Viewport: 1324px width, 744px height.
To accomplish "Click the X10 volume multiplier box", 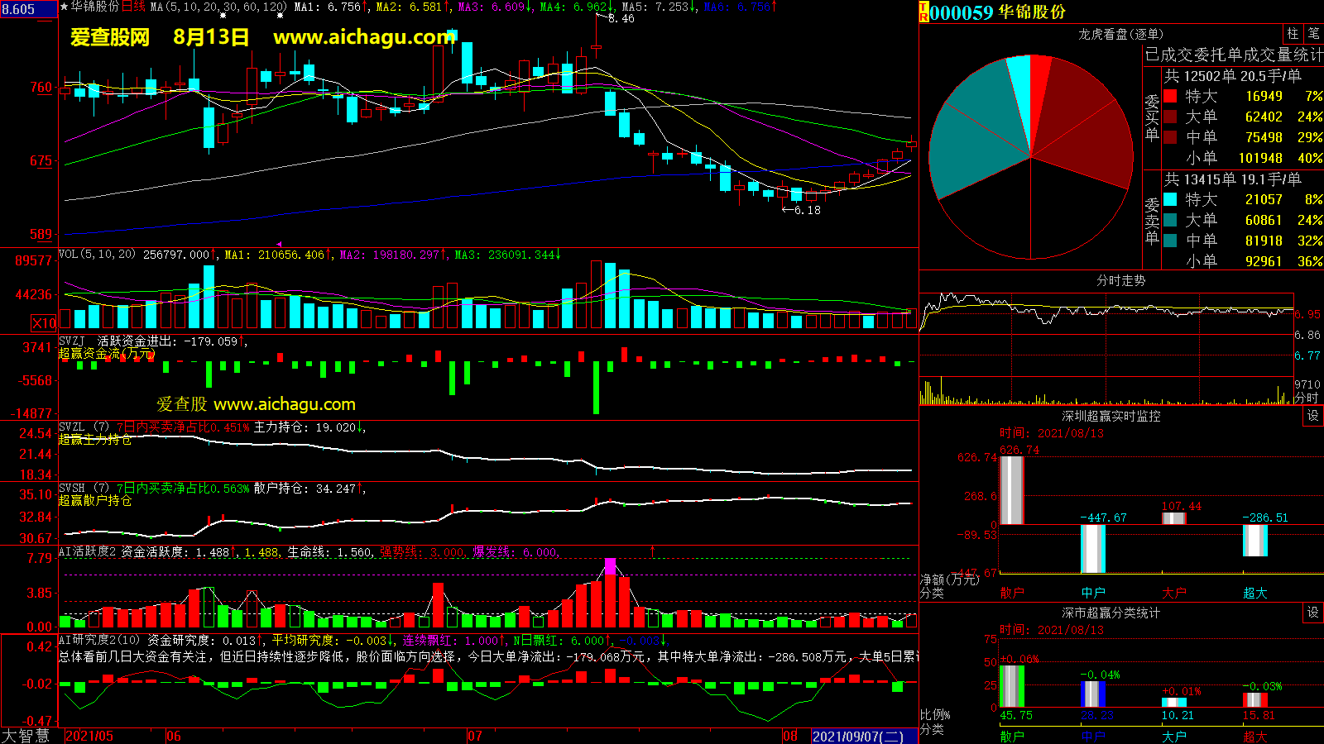I will (44, 323).
